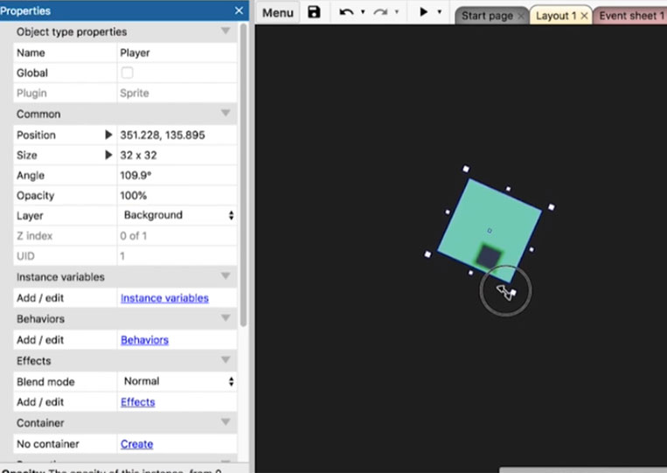Image resolution: width=667 pixels, height=473 pixels.
Task: Click the 'Sprite' plugin value text
Action: pos(135,94)
